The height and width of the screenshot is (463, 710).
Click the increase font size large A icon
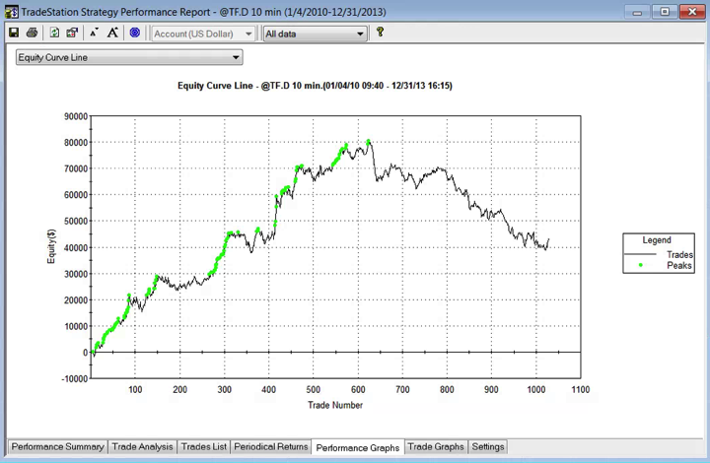tap(112, 33)
